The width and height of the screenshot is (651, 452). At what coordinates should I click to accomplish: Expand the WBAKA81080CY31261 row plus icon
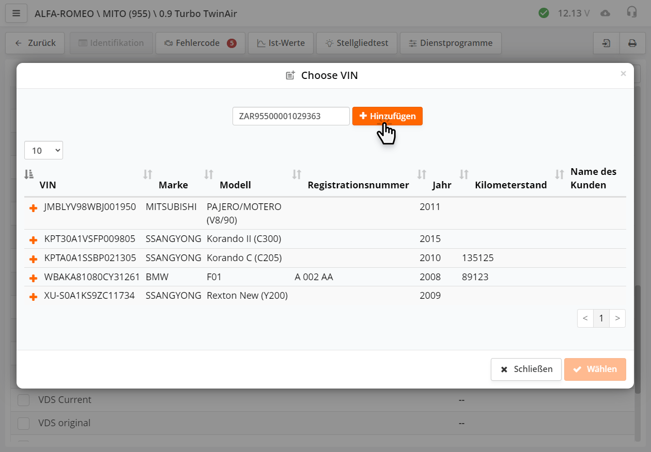pyautogui.click(x=34, y=278)
